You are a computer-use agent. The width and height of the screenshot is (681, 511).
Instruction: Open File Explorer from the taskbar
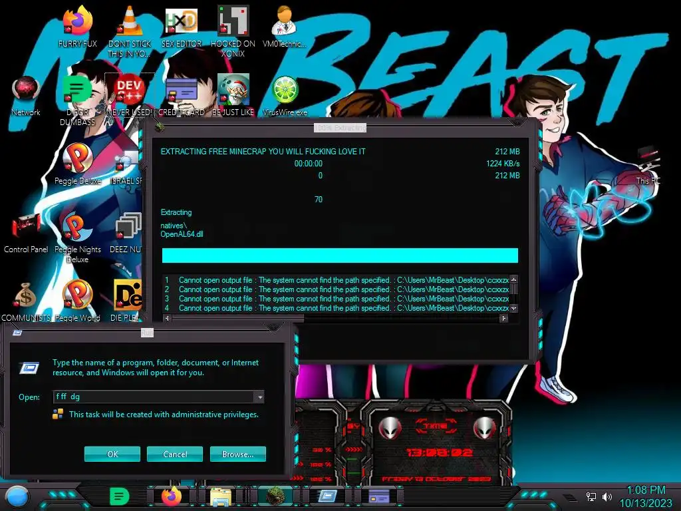point(221,496)
